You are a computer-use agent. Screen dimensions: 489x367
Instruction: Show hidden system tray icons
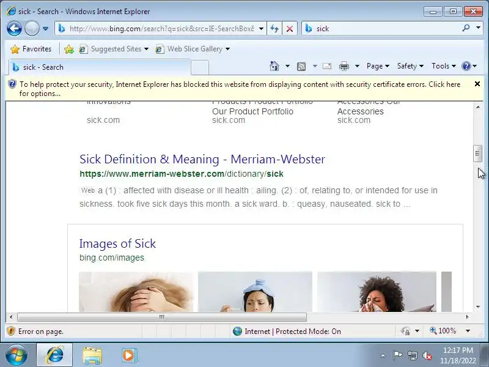383,355
